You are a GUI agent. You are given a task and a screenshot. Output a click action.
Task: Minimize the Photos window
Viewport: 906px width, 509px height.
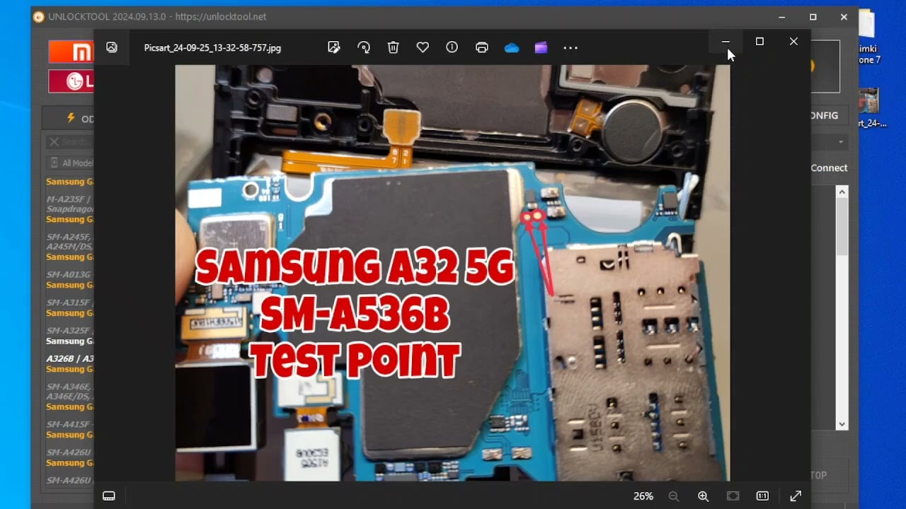click(726, 42)
